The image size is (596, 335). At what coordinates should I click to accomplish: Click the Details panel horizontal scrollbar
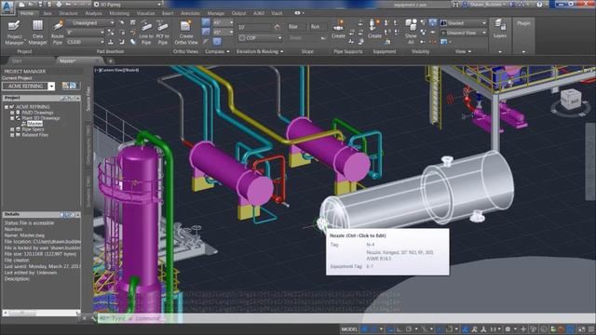[x=41, y=313]
